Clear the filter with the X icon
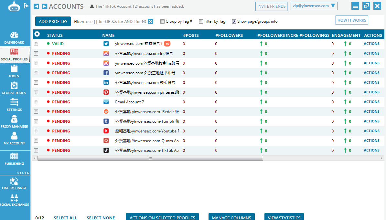386x220 pixels. [x=151, y=22]
